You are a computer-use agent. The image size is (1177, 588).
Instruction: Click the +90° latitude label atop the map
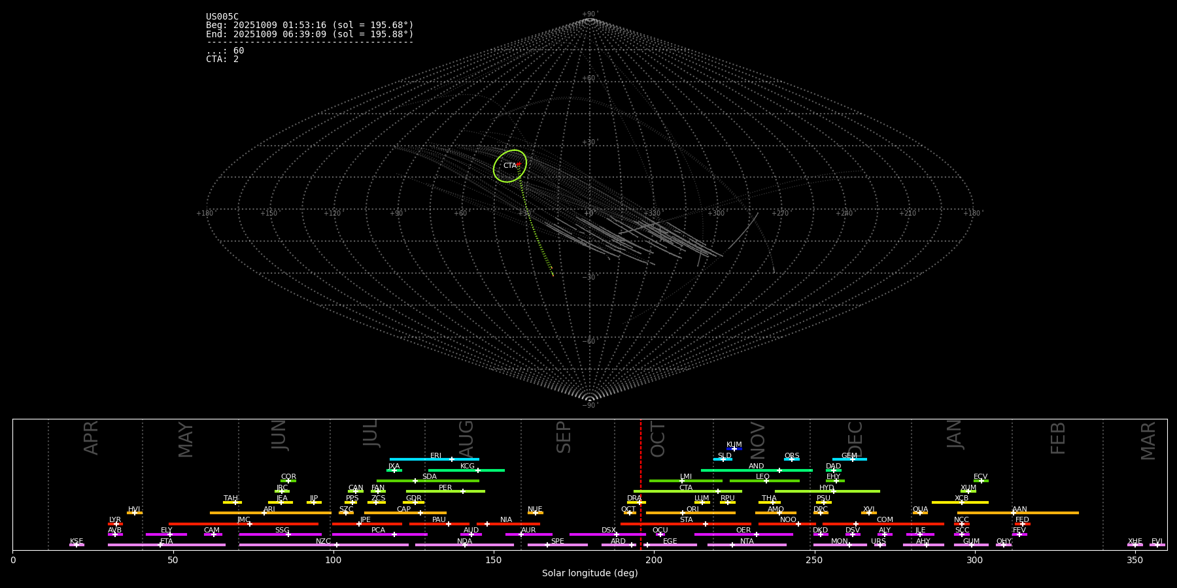pos(590,14)
